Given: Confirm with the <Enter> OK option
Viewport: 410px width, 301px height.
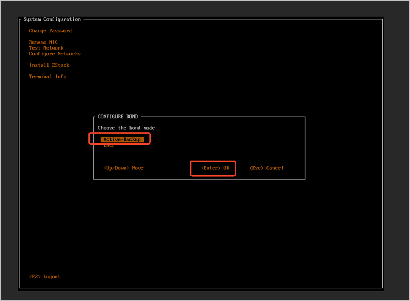Looking at the screenshot, I should tap(215, 168).
